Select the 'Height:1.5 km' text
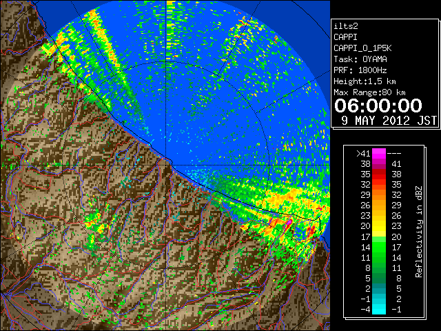 [365, 81]
